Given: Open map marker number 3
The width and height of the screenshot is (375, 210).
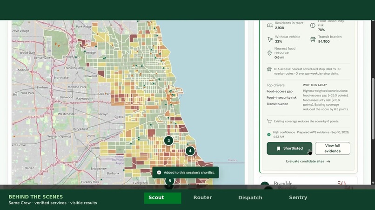Looking at the screenshot, I should pyautogui.click(x=168, y=140).
